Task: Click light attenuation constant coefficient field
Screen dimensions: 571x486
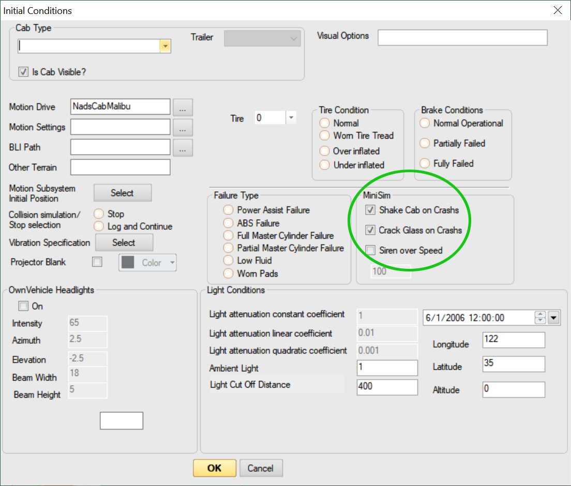Action: pos(387,316)
